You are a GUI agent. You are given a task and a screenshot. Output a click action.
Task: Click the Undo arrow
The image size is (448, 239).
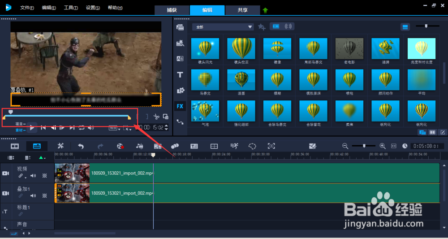tap(81, 146)
